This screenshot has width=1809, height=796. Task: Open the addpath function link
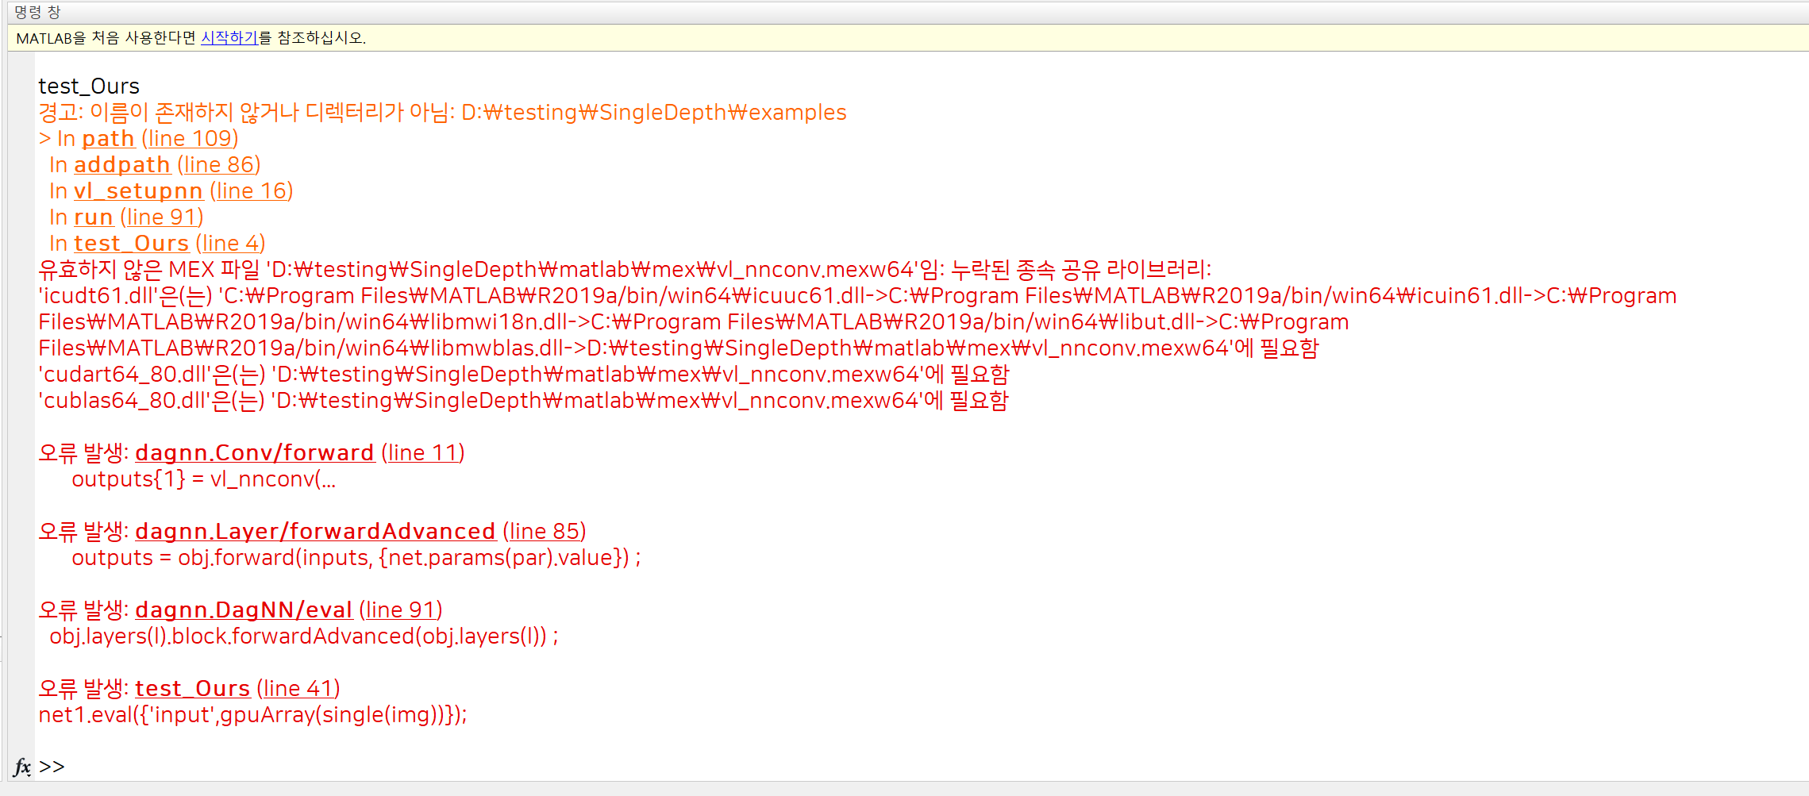tap(122, 164)
